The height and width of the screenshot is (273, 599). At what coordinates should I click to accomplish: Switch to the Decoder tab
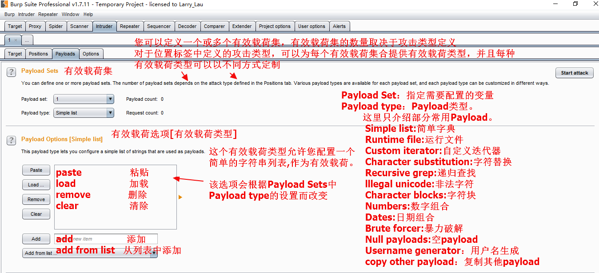coord(187,26)
